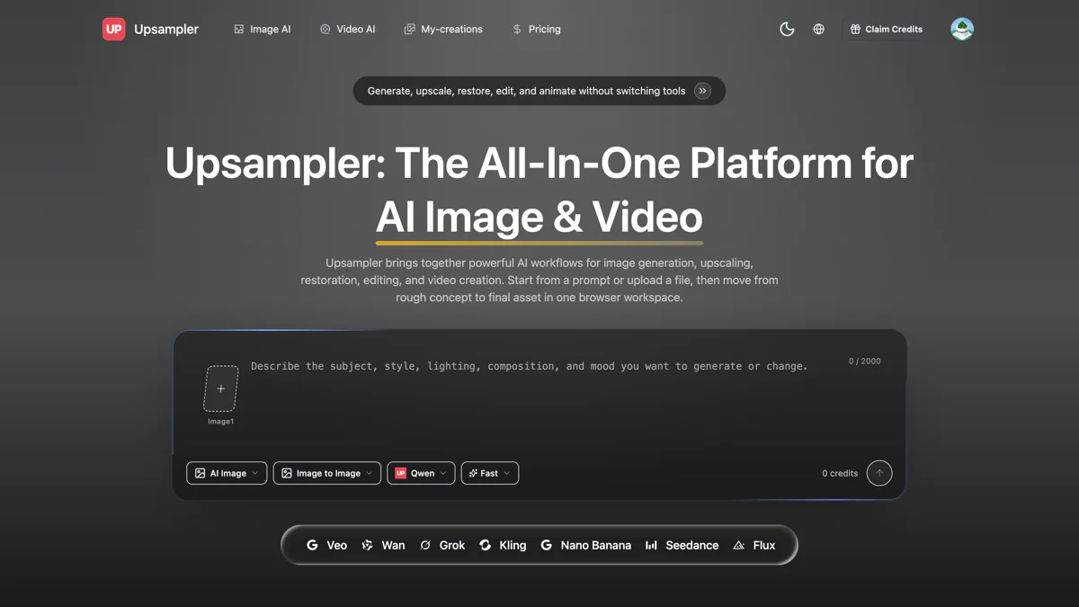
Task: Click the red UP Upsampler logo icon
Action: [114, 29]
